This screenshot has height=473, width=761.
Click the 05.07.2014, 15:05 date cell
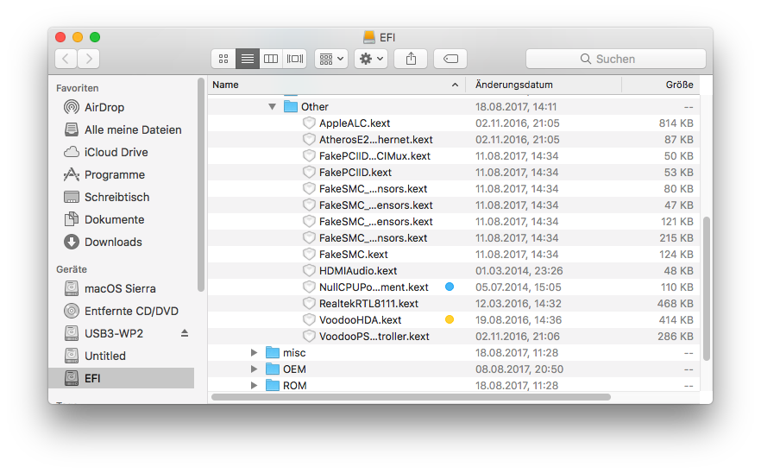coord(518,287)
